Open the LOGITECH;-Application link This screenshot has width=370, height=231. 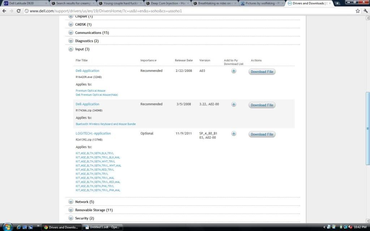pyautogui.click(x=93, y=134)
